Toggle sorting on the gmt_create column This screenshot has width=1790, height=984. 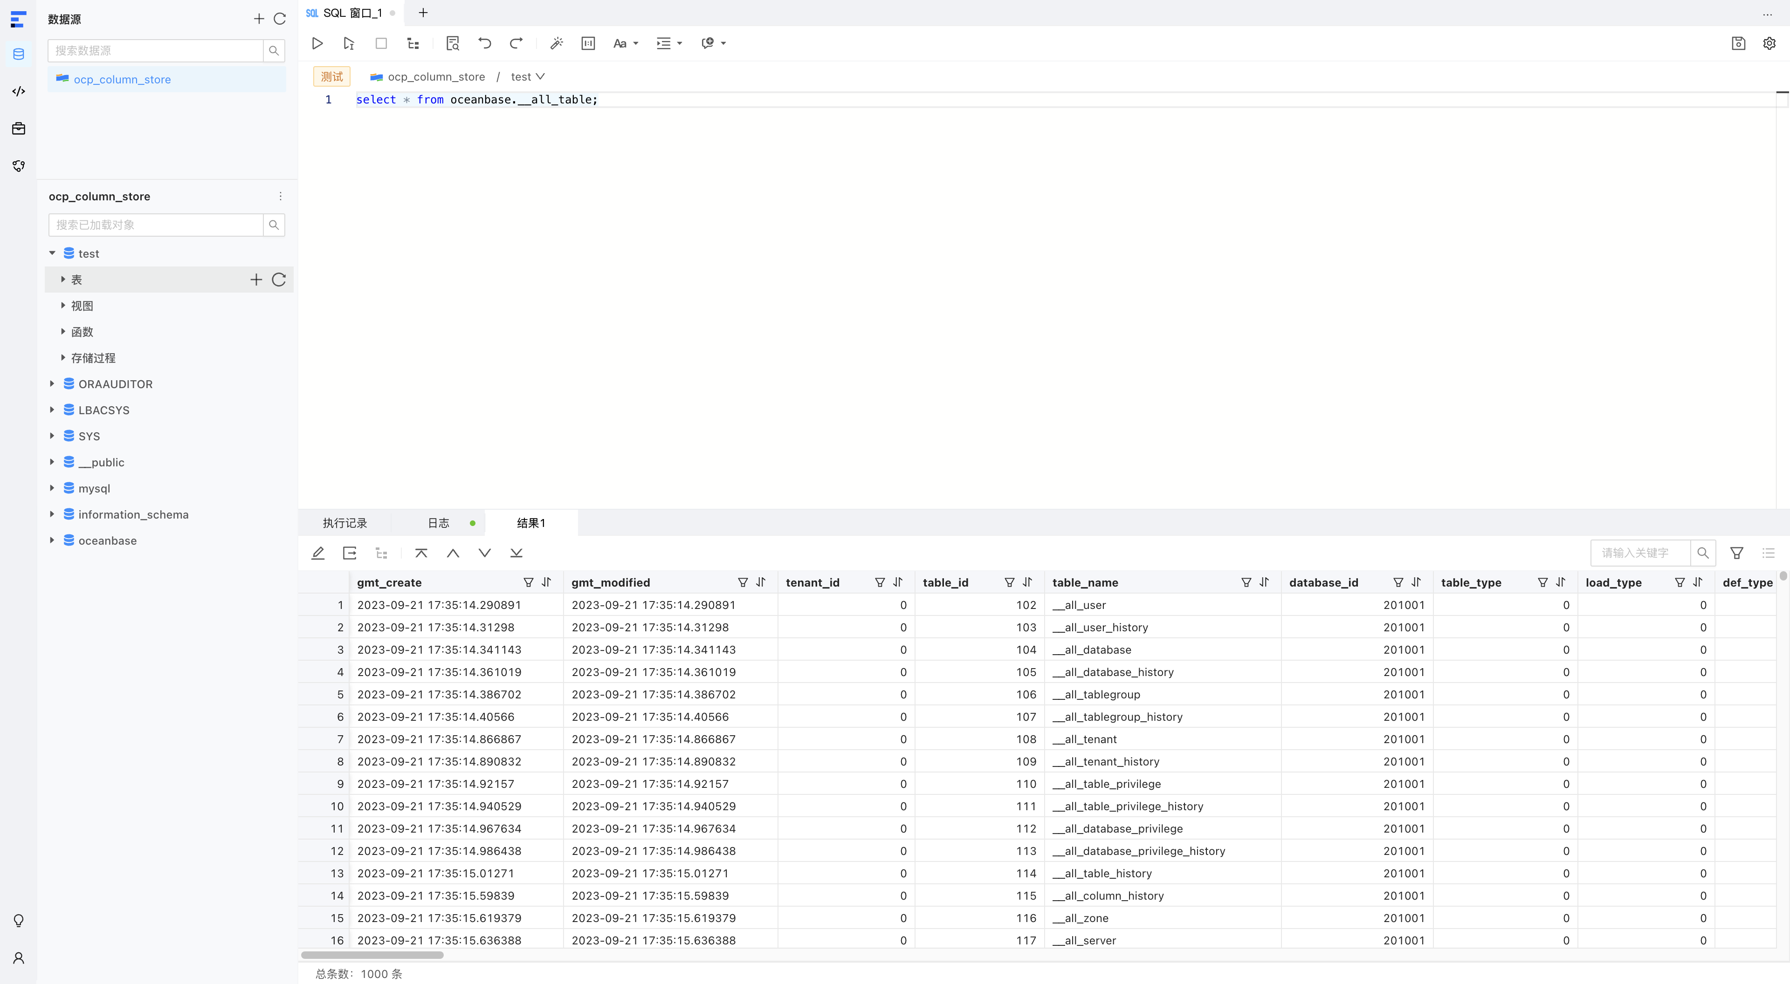[x=547, y=582]
